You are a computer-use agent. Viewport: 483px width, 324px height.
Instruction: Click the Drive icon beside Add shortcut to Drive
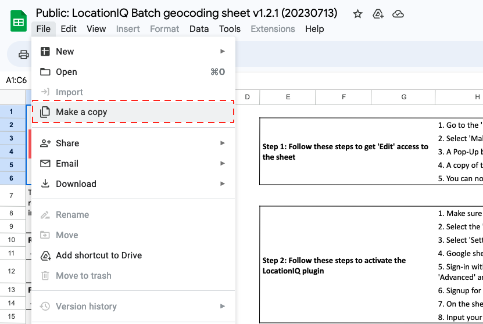click(45, 255)
